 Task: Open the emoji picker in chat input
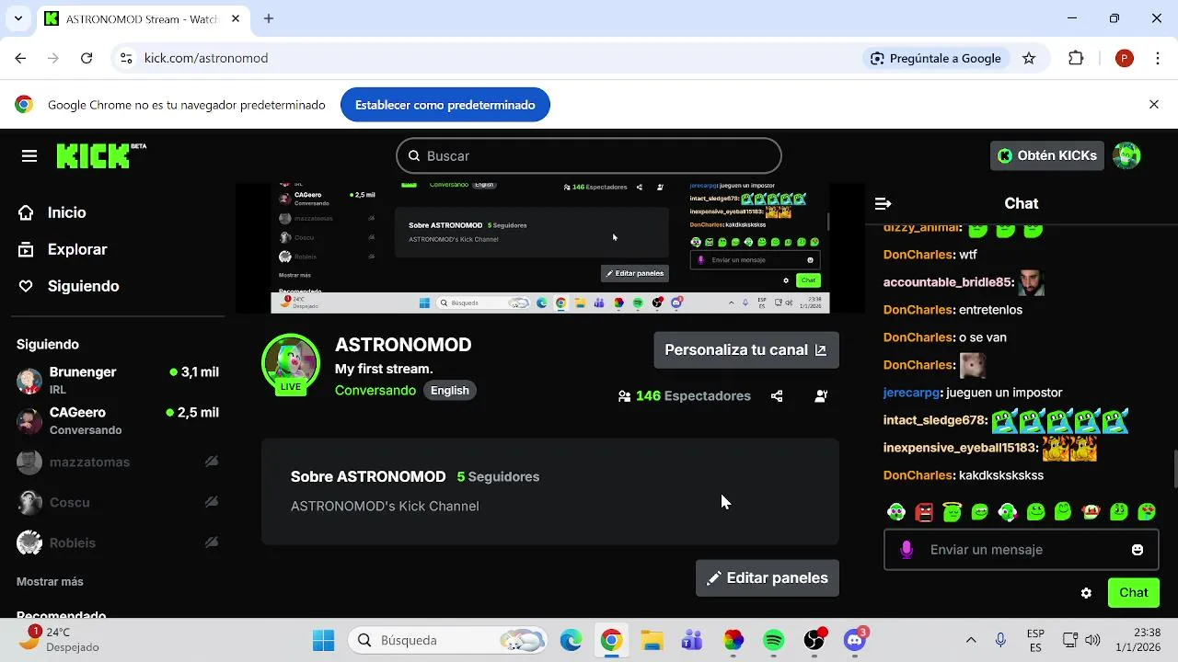click(x=1138, y=550)
